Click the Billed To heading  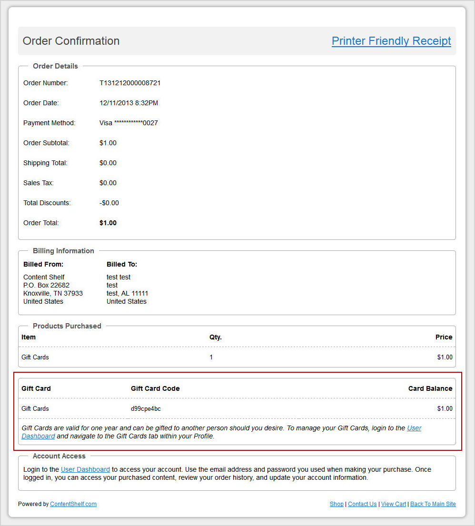click(x=122, y=264)
